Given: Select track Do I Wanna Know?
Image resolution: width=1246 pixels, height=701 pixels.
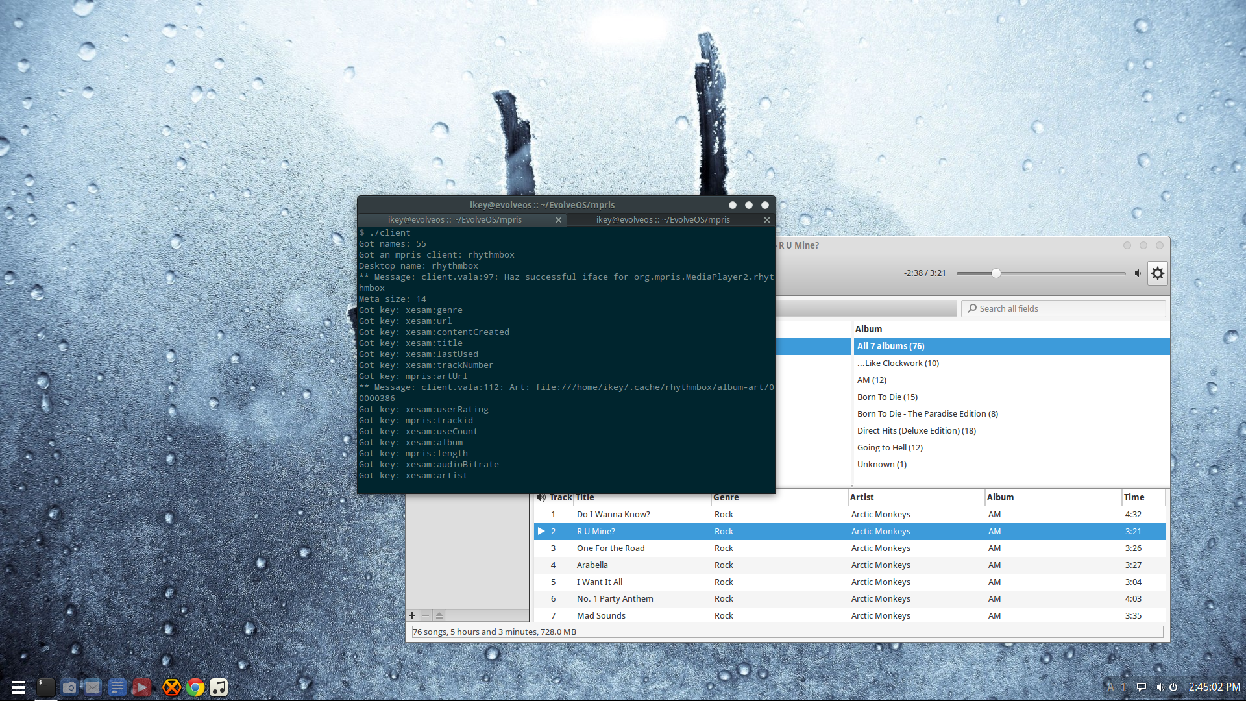Looking at the screenshot, I should click(849, 514).
